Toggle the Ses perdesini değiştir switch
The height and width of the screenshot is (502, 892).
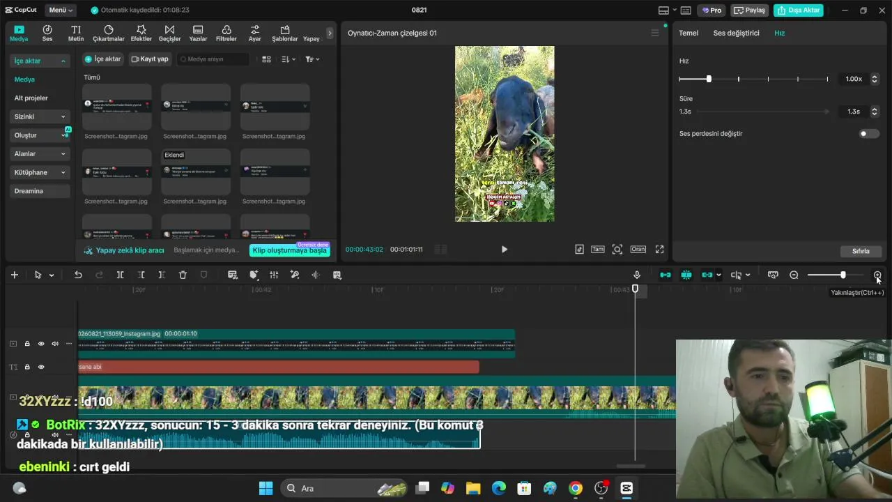pyautogui.click(x=869, y=133)
